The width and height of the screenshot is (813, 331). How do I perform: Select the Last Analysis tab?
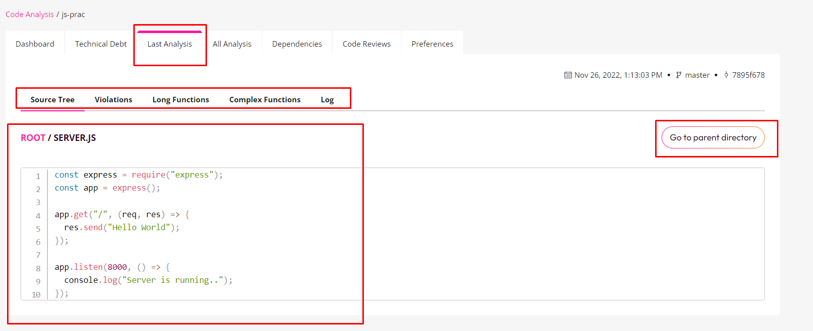(169, 44)
